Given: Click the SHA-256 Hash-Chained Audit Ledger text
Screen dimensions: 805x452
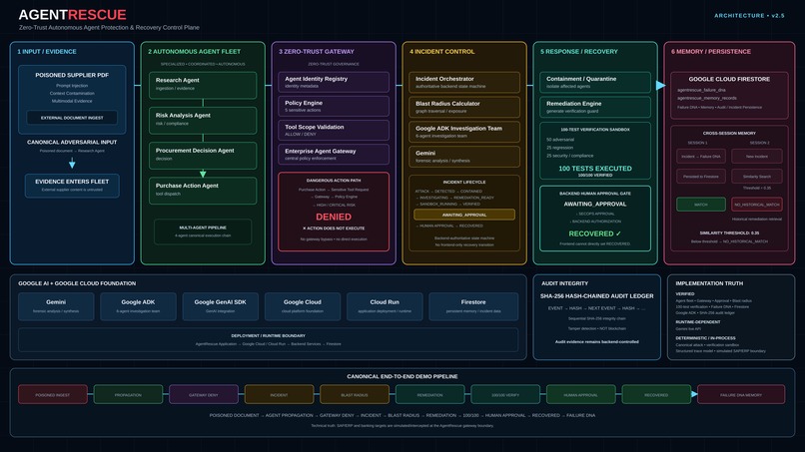Looking at the screenshot, I should click(596, 296).
